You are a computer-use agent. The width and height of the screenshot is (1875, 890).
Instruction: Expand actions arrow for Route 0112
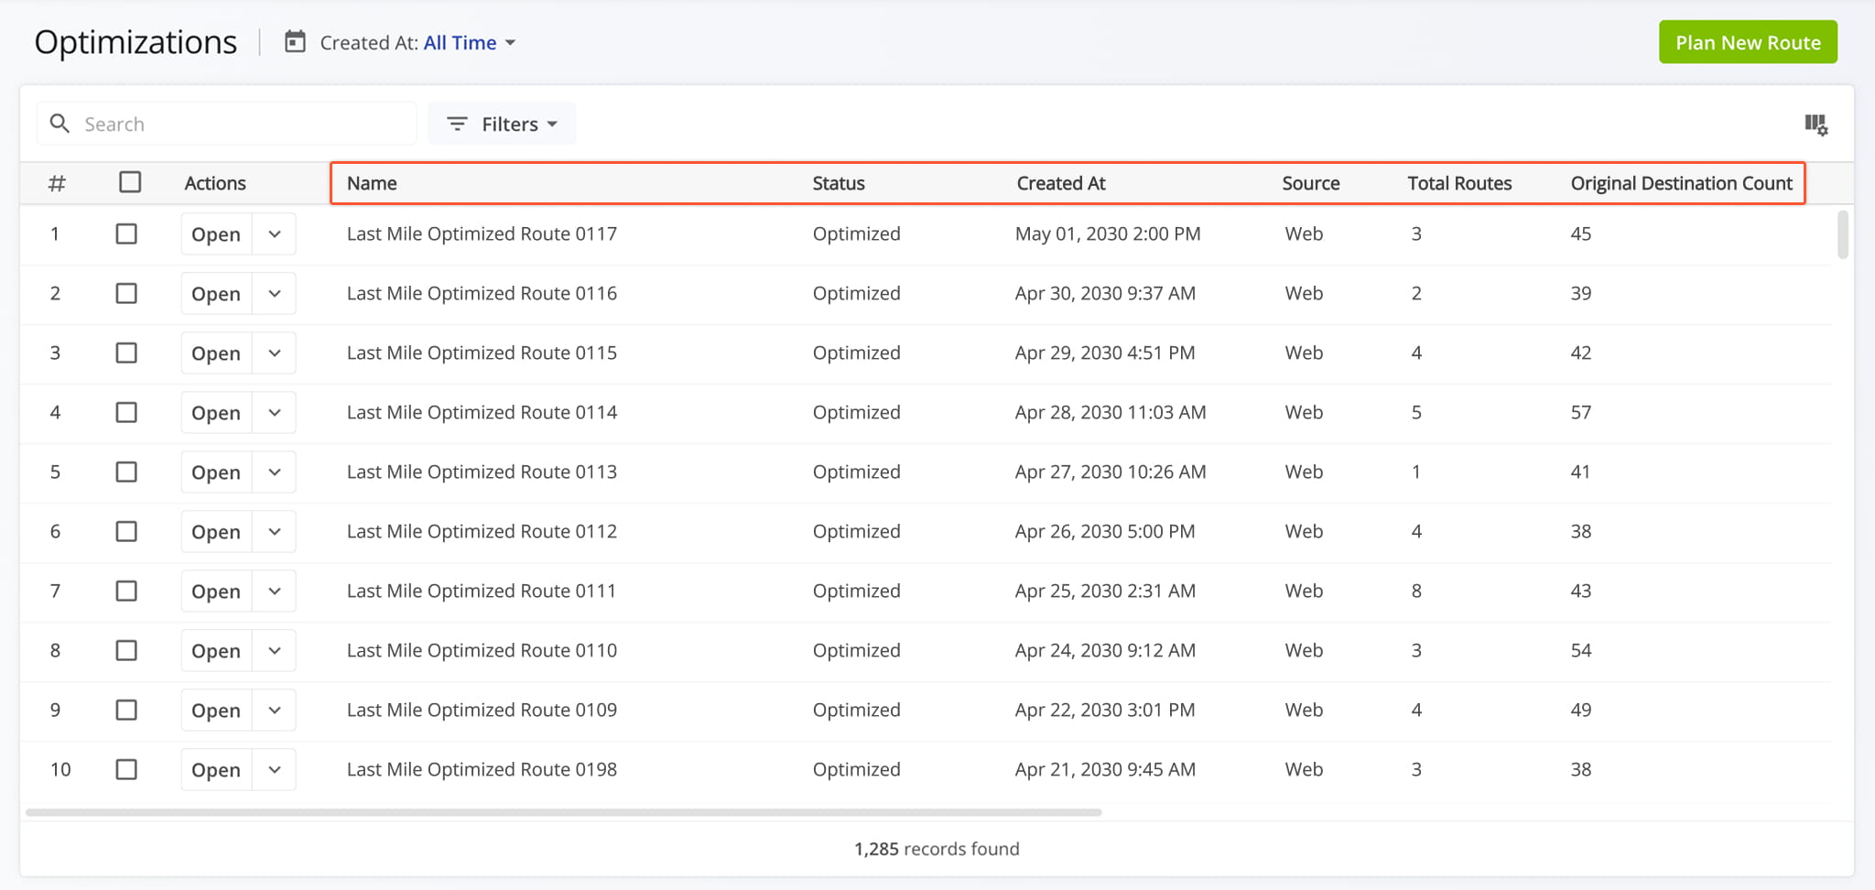[x=275, y=532]
